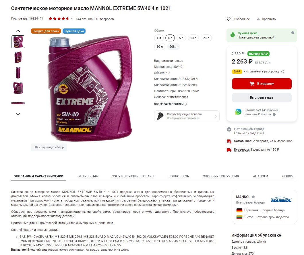The image size is (304, 255).
Task: Click the Быстрый заказ button
Action: tap(262, 97)
